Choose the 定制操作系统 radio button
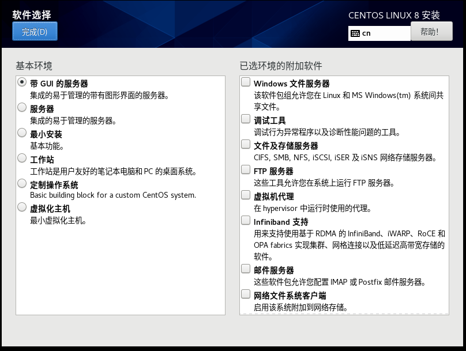The image size is (466, 351). pyautogui.click(x=22, y=183)
